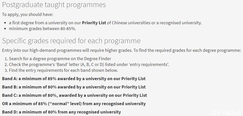Click the "Entry into our high-demand programmes" sentence
The image size is (243, 116).
click(121, 50)
